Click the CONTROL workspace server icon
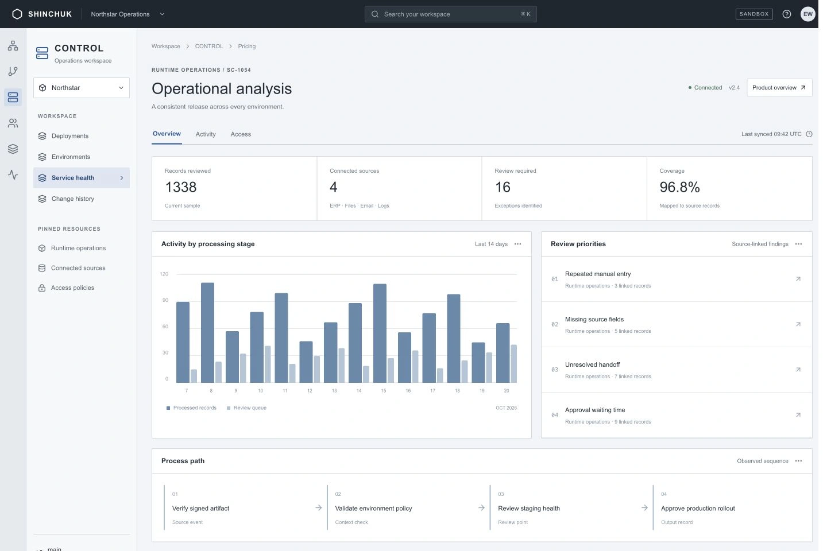827x551 pixels. pos(42,53)
